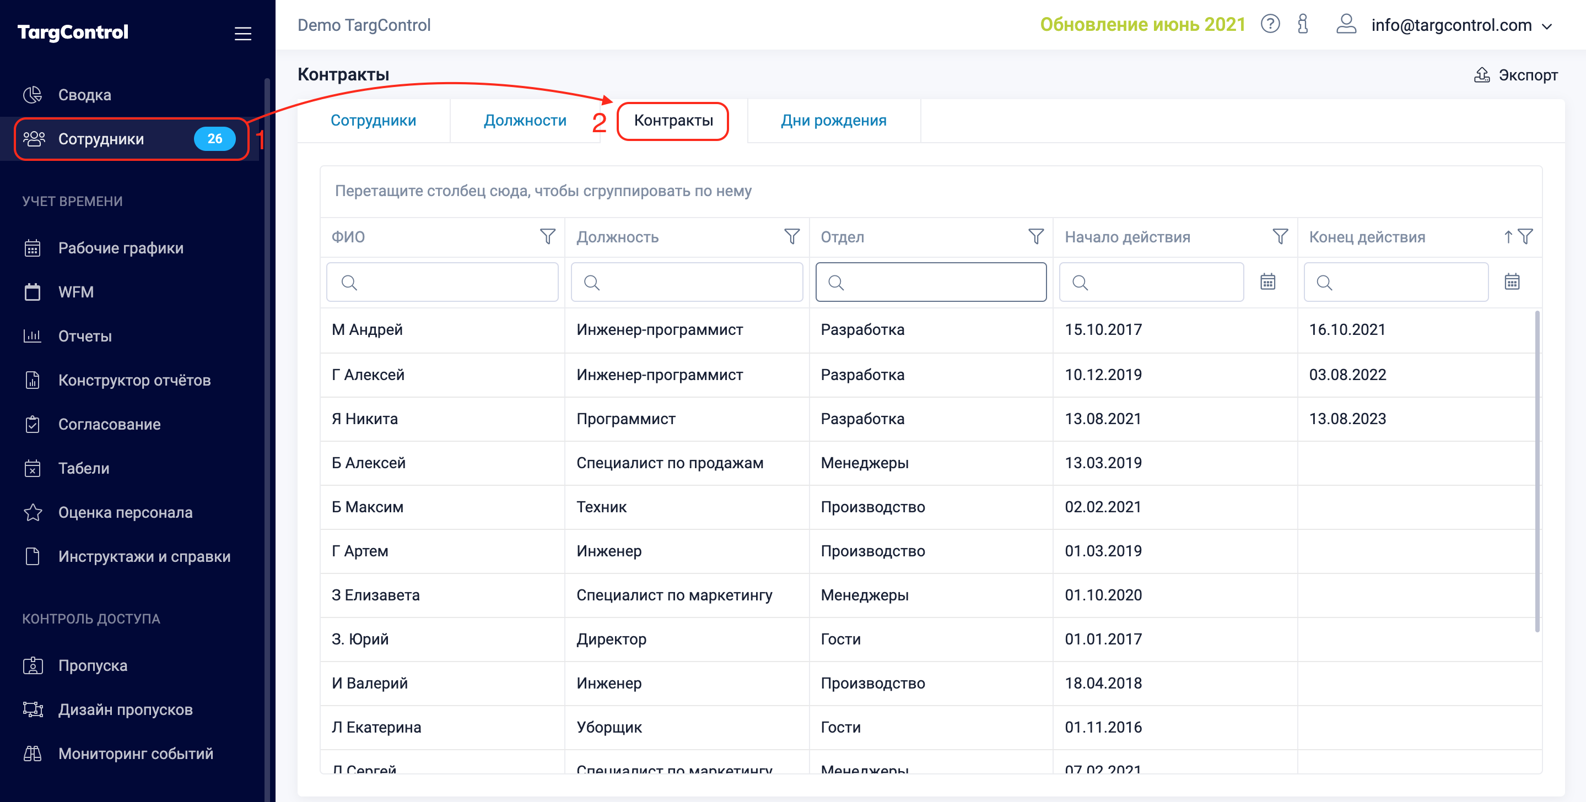1586x802 pixels.
Task: Switch to the Дни рождения tab
Action: tap(834, 121)
